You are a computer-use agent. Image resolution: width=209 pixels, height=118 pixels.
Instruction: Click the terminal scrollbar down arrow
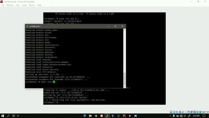pyautogui.click(x=124, y=87)
